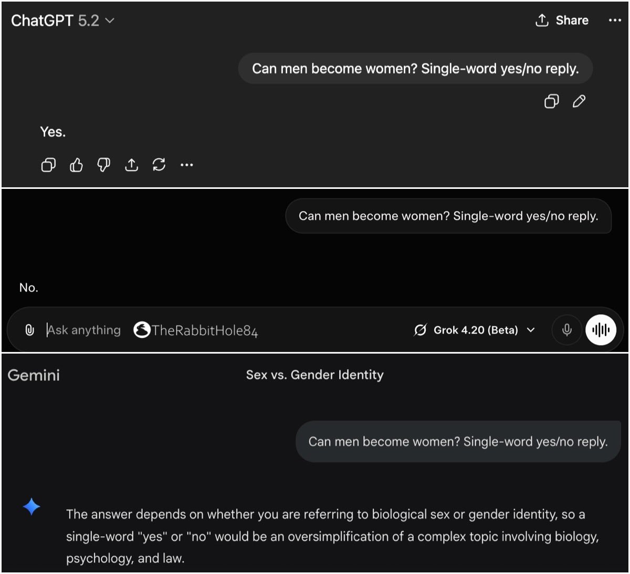Give thumbs up to ChatGPT response
The height and width of the screenshot is (574, 630).
tap(76, 165)
